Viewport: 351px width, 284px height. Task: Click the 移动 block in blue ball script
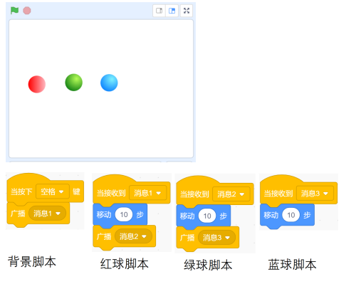[287, 216]
